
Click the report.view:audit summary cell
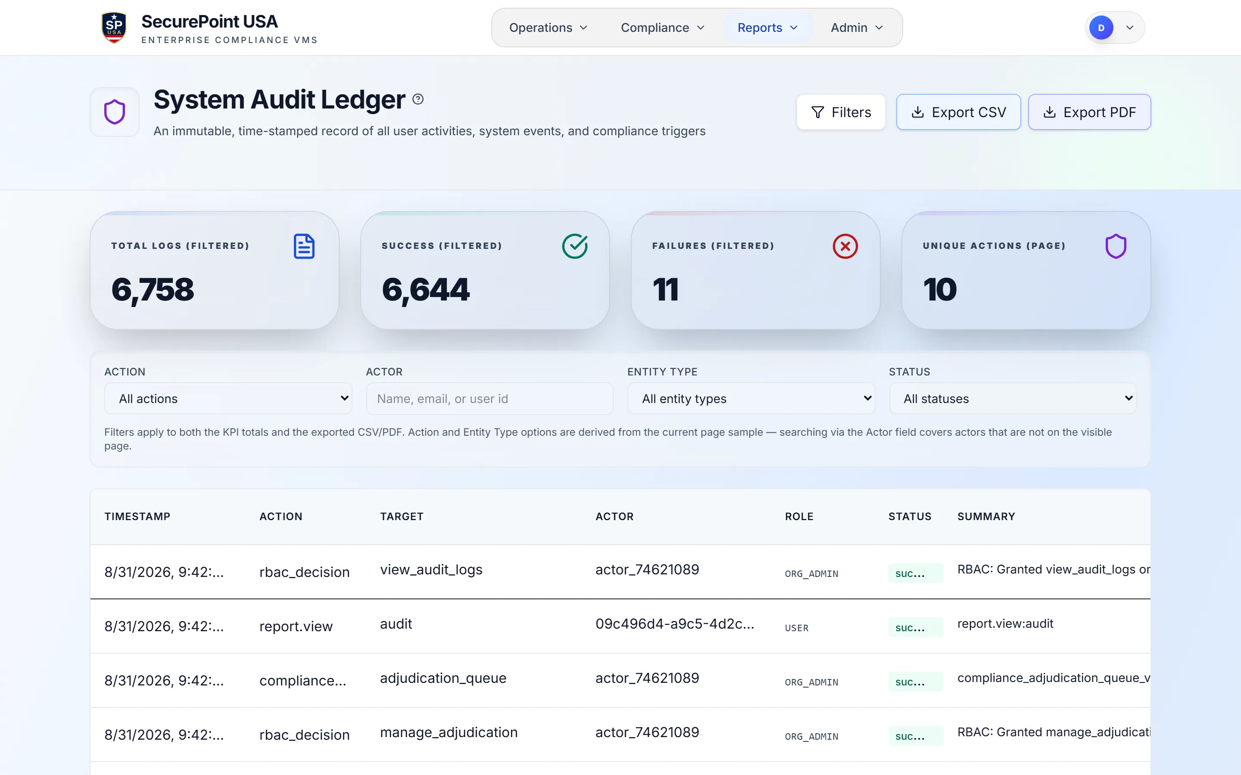click(x=1005, y=624)
